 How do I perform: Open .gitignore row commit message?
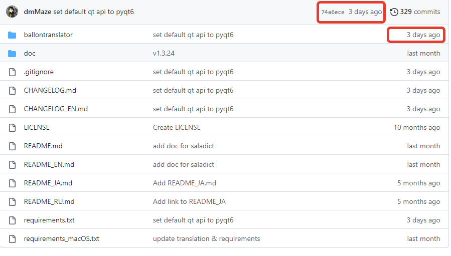tap(193, 72)
